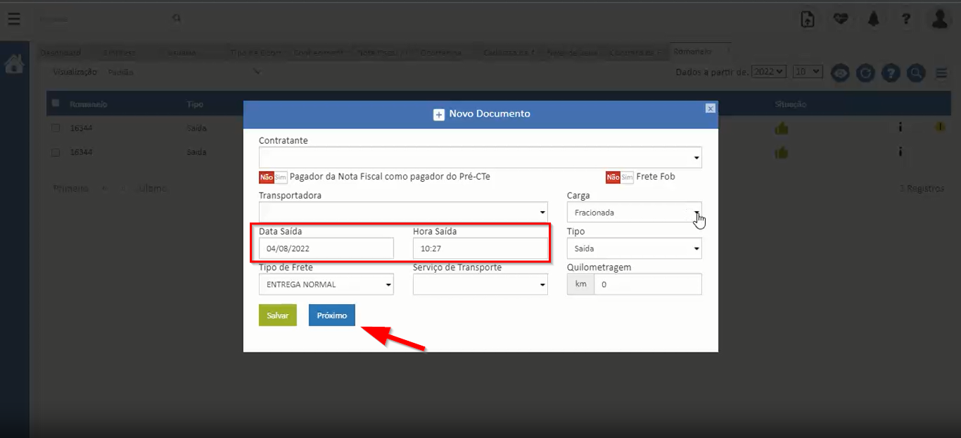Check the first 16344 row checkbox
The width and height of the screenshot is (961, 438).
tap(56, 128)
